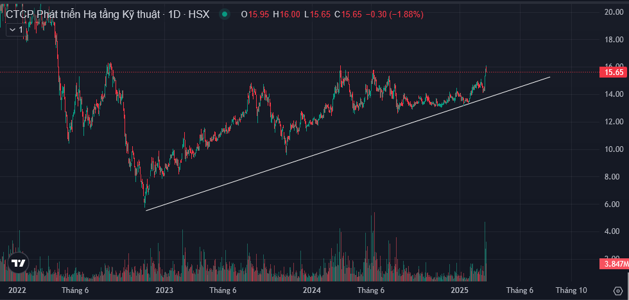This screenshot has height=300, width=629.
Task: Click the Tháng 6 label right after 2025
Action: pos(519,290)
